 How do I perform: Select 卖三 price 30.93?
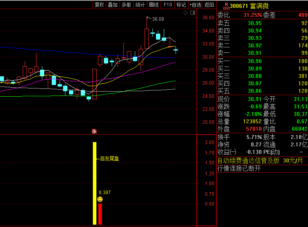pos(255,38)
